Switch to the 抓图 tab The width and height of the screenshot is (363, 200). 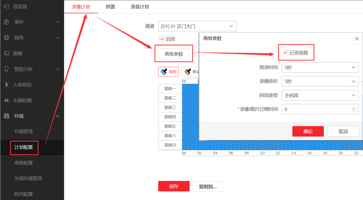coord(110,7)
